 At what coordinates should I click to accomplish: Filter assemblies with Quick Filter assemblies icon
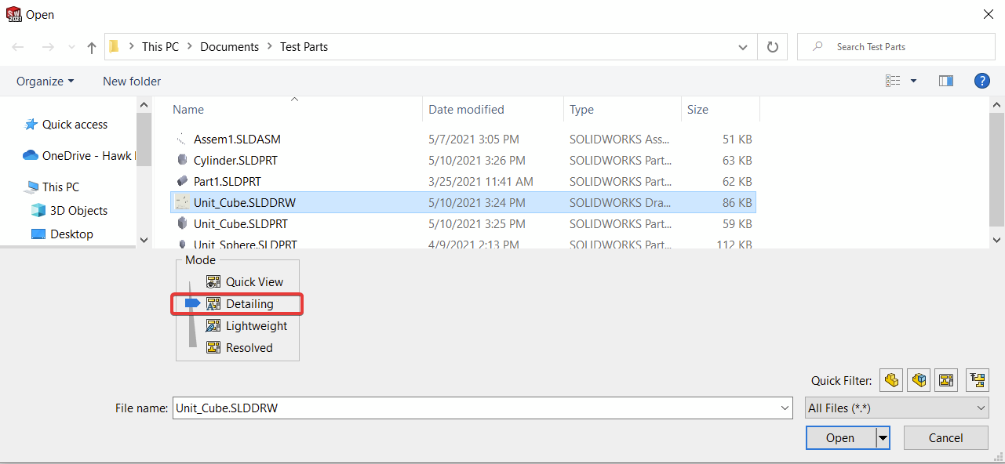pyautogui.click(x=919, y=380)
